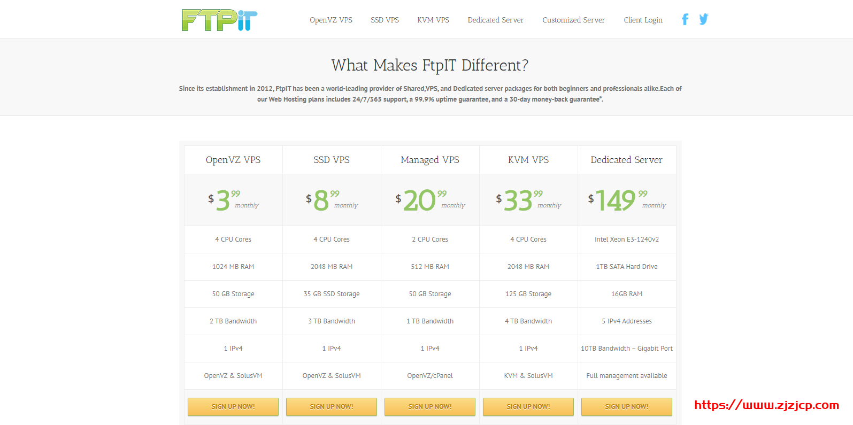This screenshot has width=853, height=425.
Task: Open the Facebook icon link
Action: pos(685,20)
